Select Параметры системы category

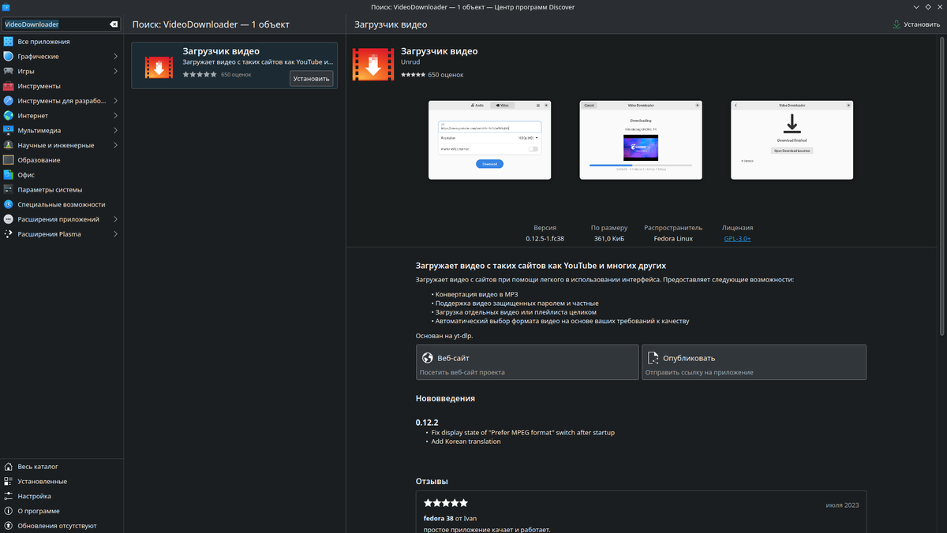62,189
